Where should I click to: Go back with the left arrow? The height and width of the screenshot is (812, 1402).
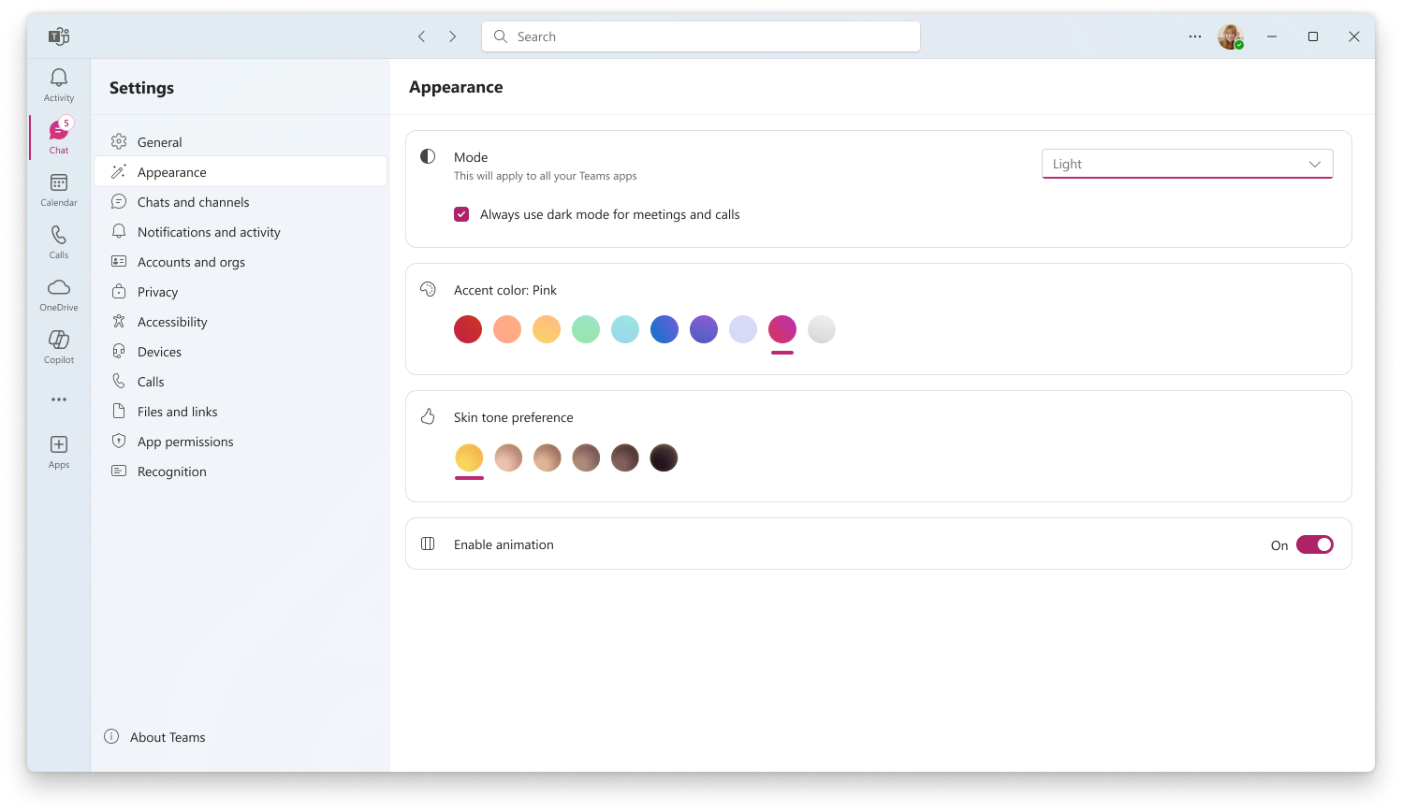click(422, 36)
